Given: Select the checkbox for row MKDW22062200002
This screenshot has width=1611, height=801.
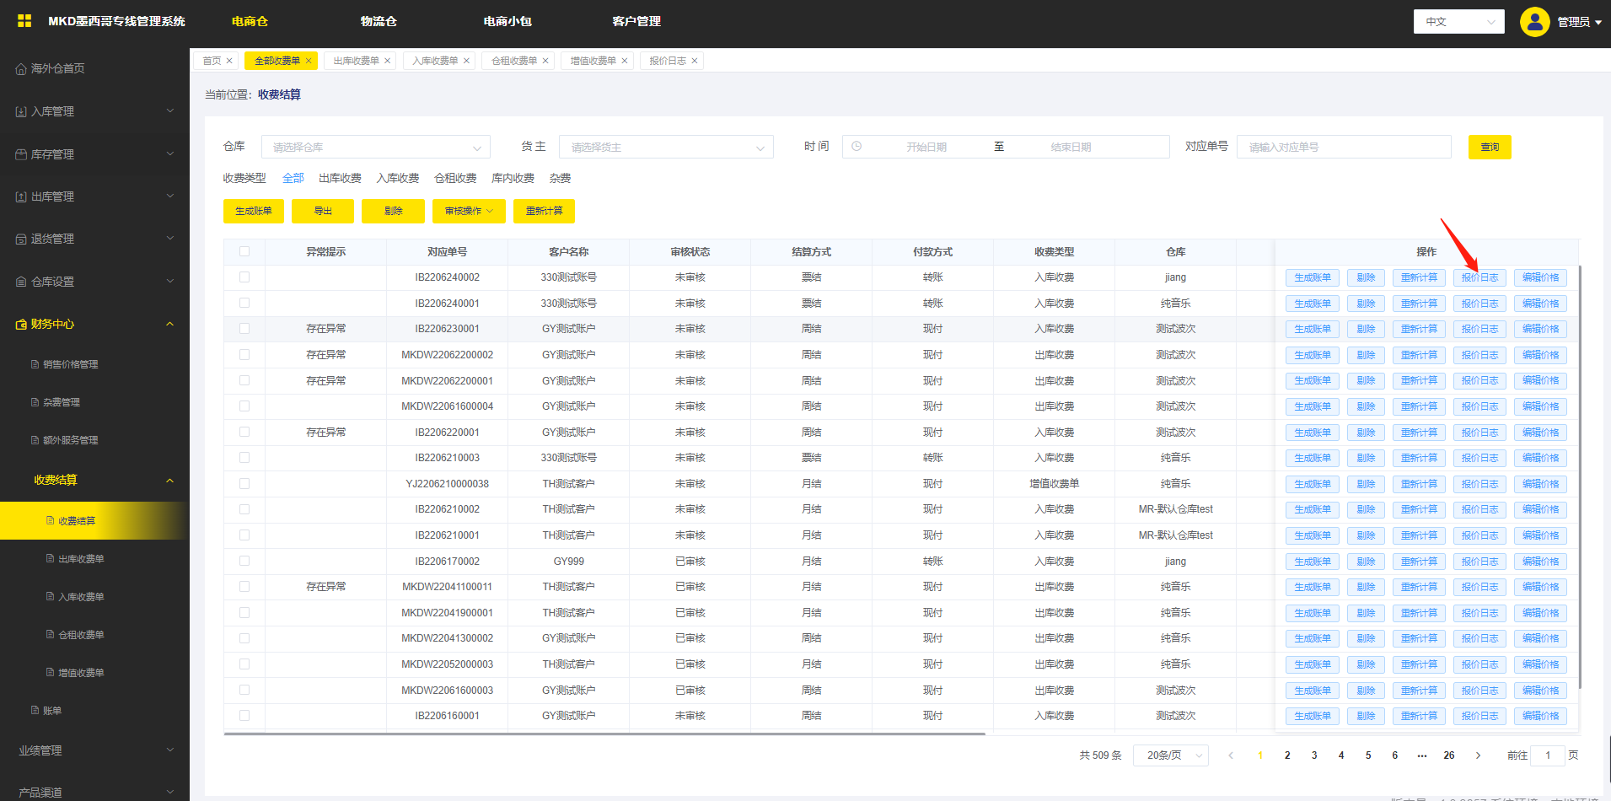Looking at the screenshot, I should coord(244,355).
